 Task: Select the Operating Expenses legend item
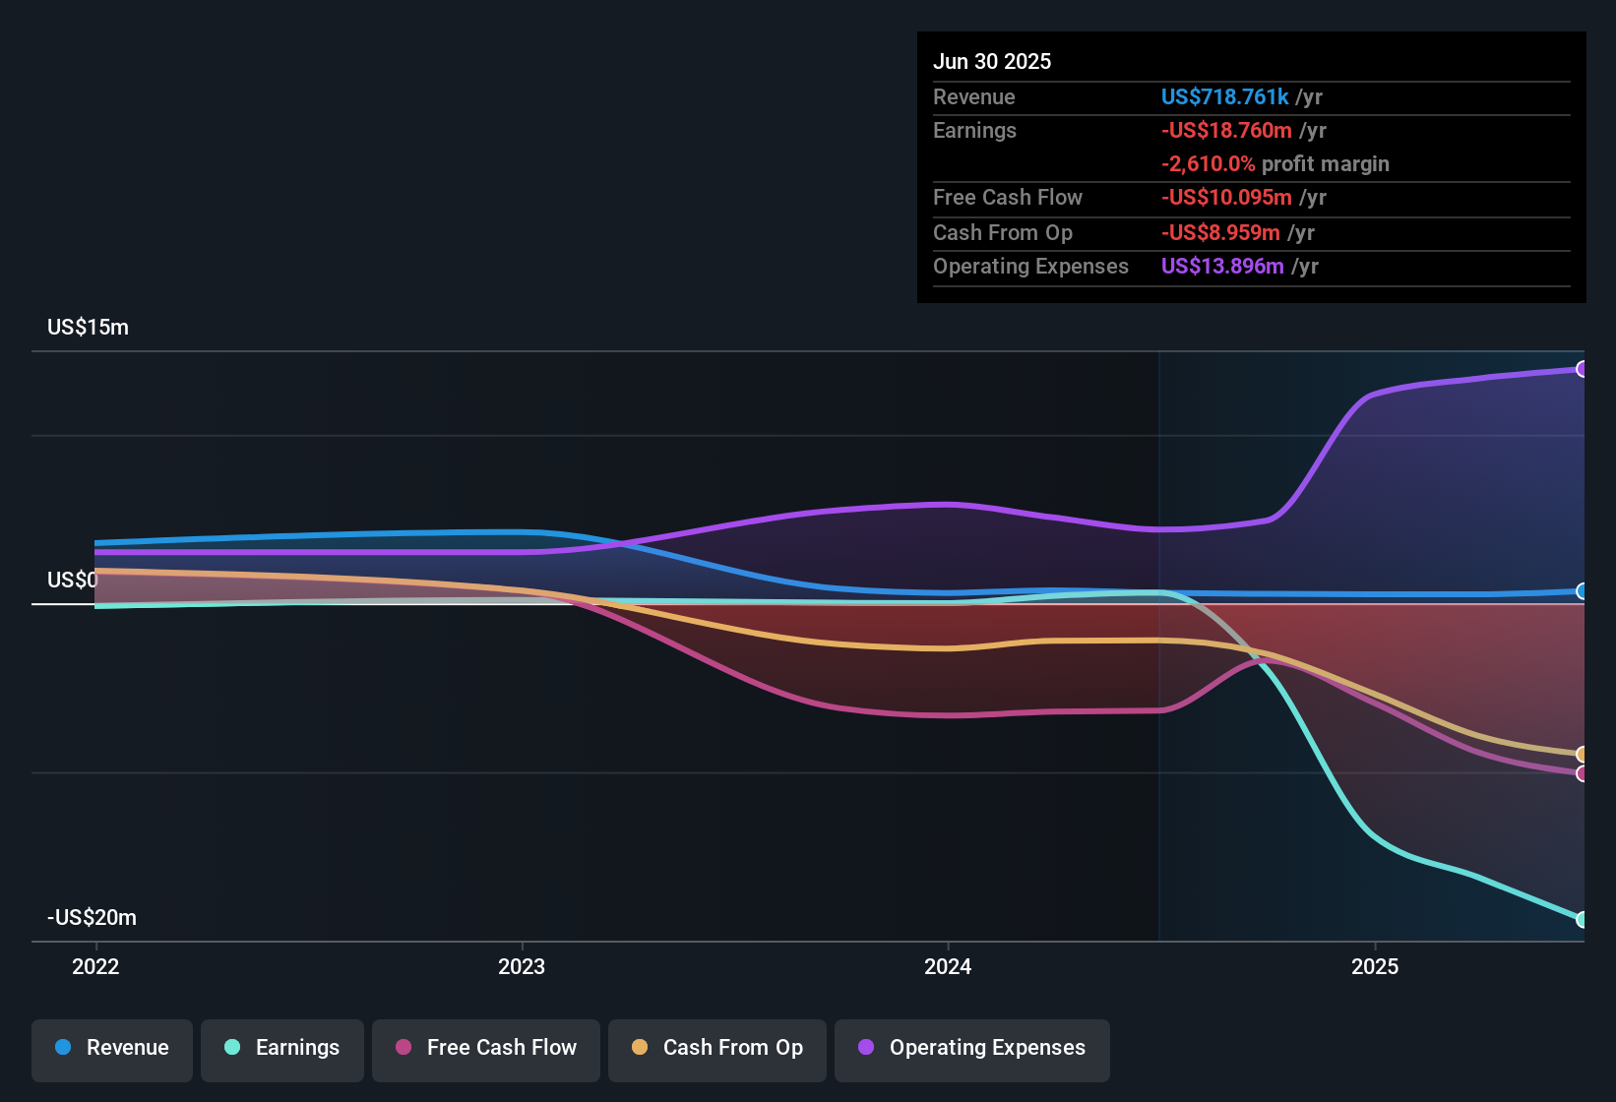point(971,1048)
